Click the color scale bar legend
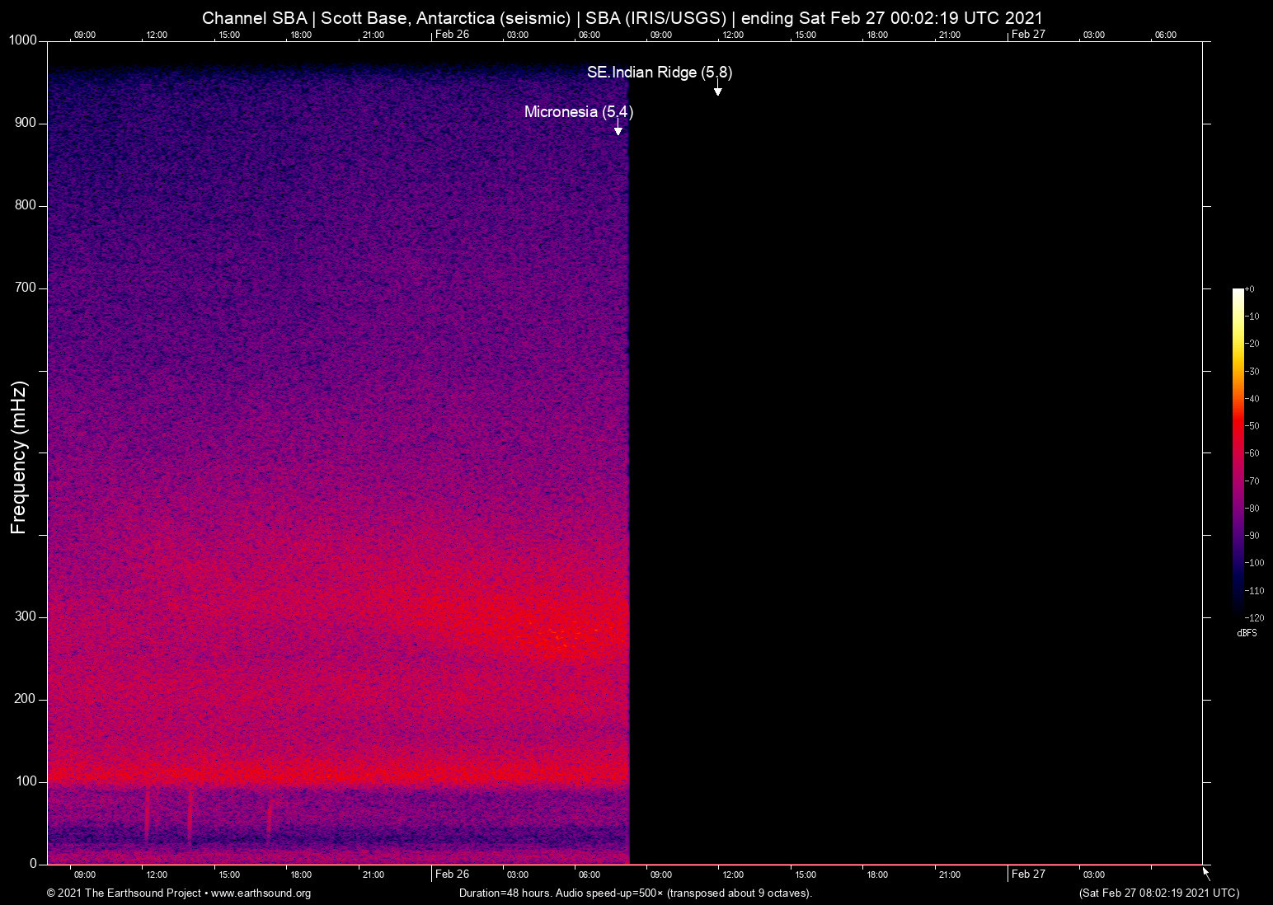The image size is (1273, 905). click(x=1238, y=451)
